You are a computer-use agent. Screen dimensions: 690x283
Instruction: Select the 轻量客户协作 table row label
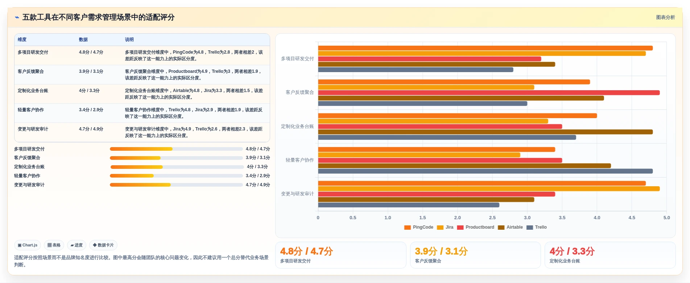click(31, 110)
